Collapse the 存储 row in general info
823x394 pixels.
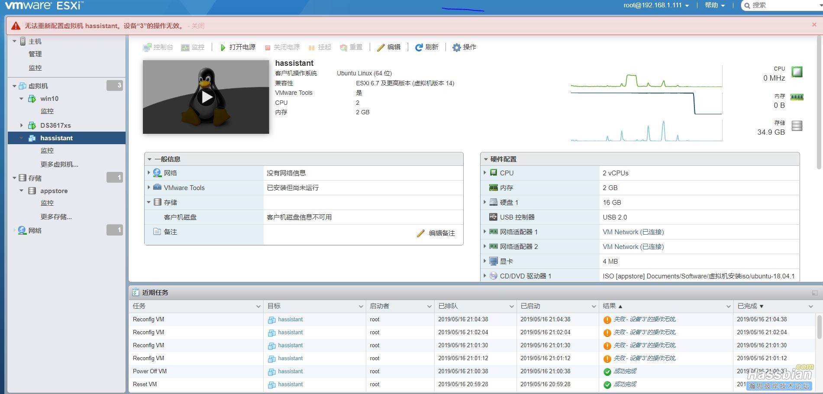(x=149, y=202)
